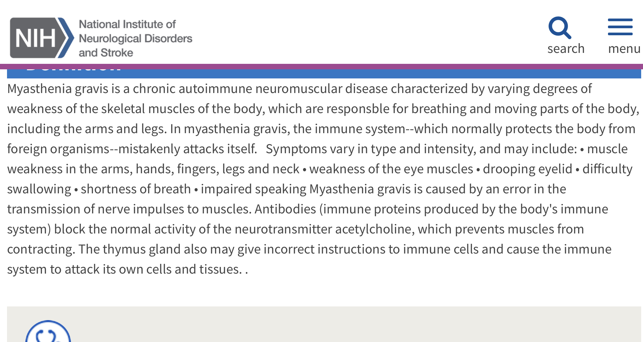The width and height of the screenshot is (643, 342).
Task: Click the words "Myasthenia gravis" starting the paragraph
Action: 58,89
